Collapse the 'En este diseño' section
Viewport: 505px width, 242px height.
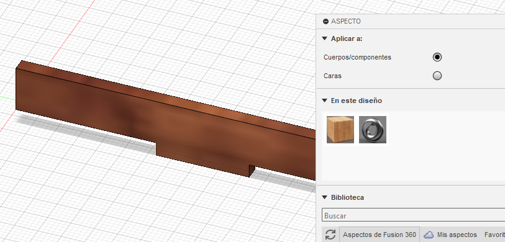point(325,101)
